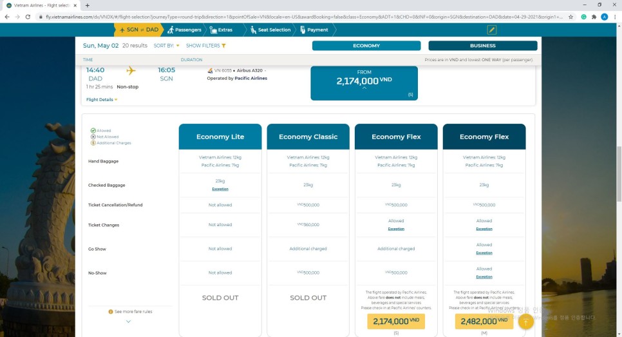The width and height of the screenshot is (622, 337).
Task: Click the site lock icon in address bar
Action: click(x=41, y=17)
